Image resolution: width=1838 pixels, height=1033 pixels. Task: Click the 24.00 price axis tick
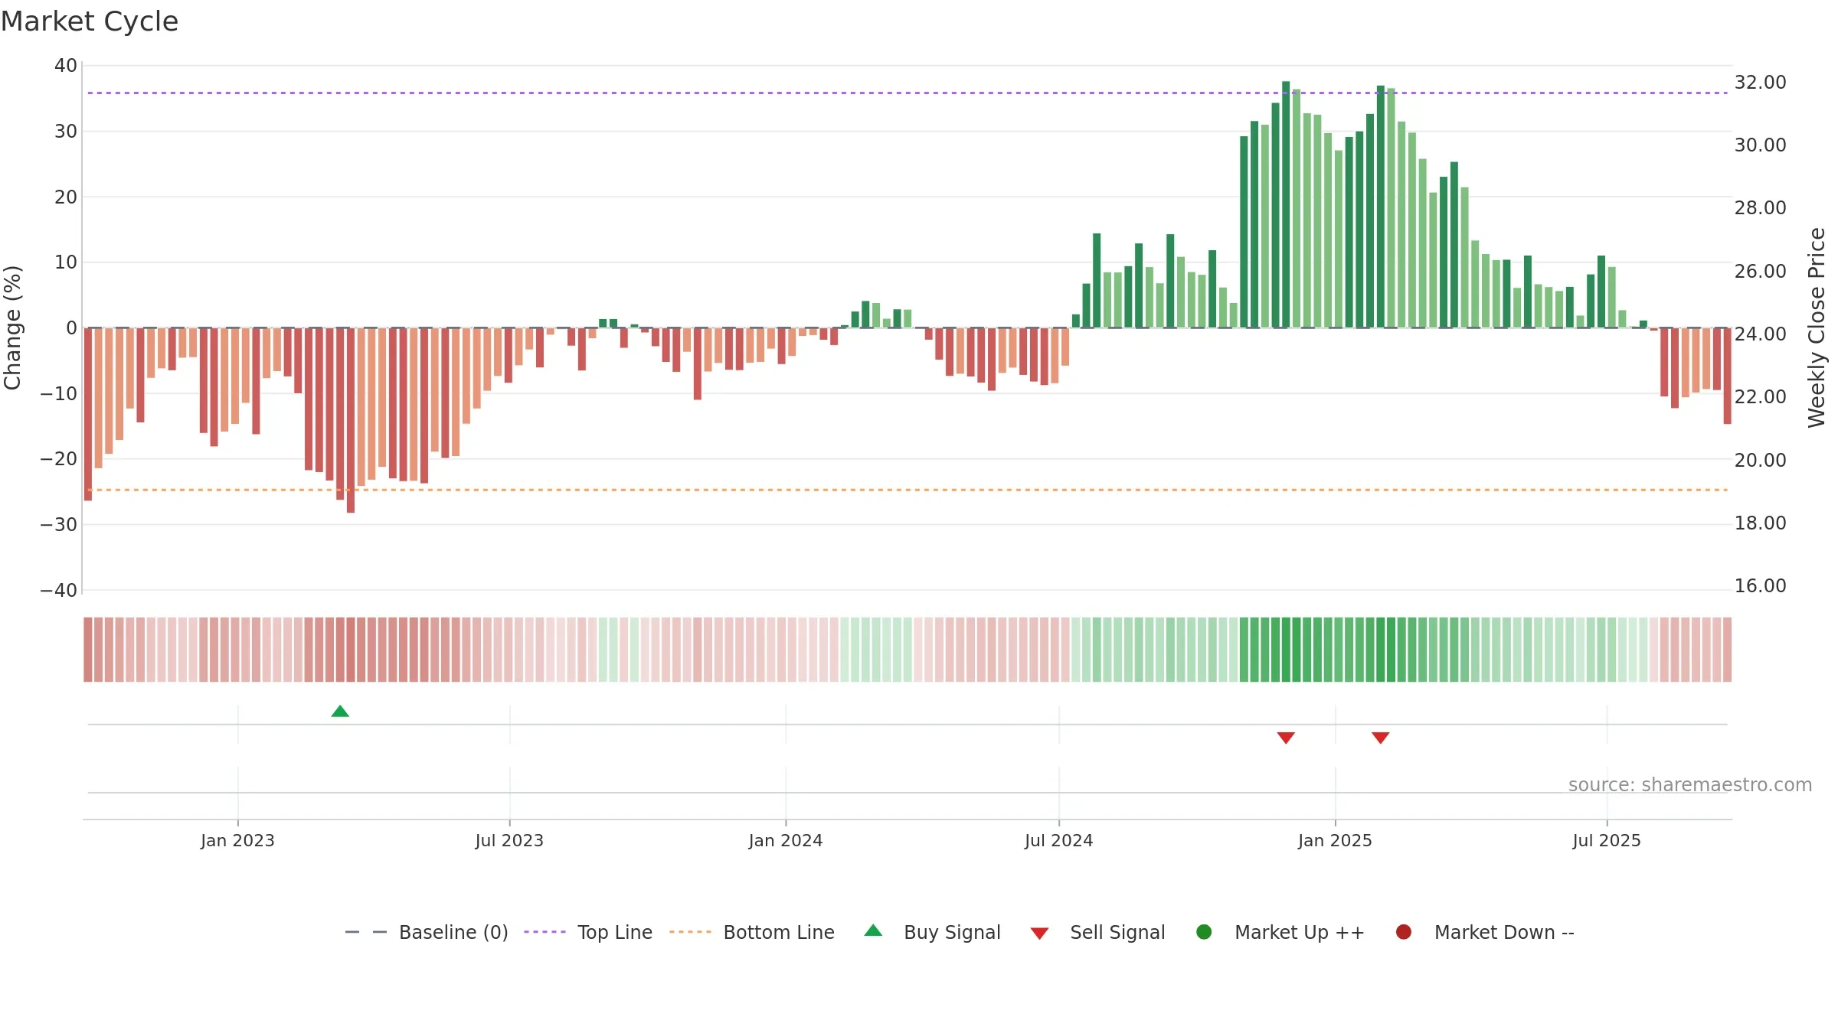1760,334
